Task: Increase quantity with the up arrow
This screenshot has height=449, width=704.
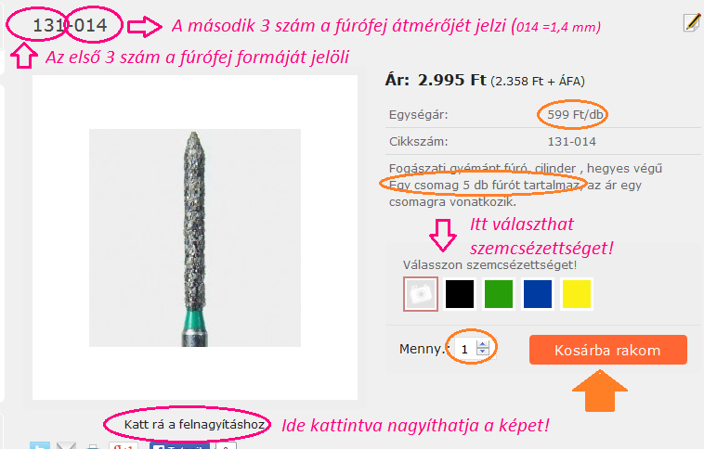Action: [483, 344]
